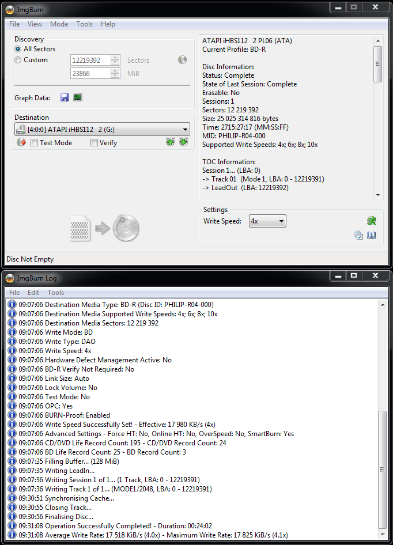Click ImgBurn Log window title icon
The height and width of the screenshot is (545, 393).
[x=10, y=278]
